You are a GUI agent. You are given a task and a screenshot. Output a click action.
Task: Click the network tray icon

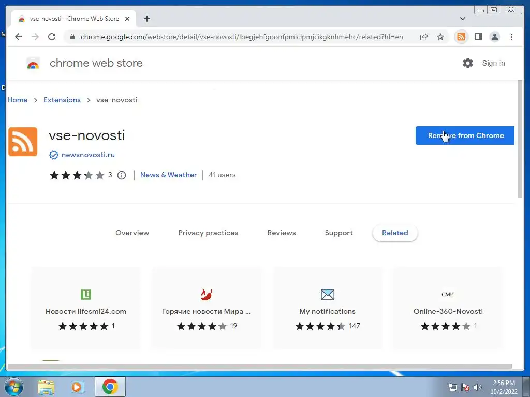pyautogui.click(x=452, y=387)
